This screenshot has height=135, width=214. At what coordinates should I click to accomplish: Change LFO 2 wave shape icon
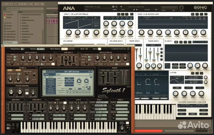[76, 103]
